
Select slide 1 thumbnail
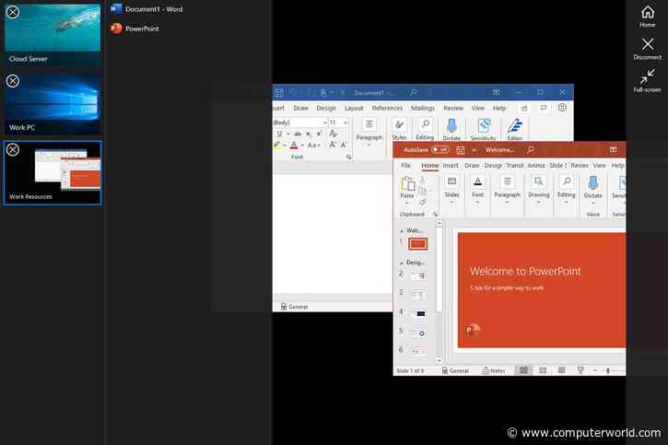point(417,244)
